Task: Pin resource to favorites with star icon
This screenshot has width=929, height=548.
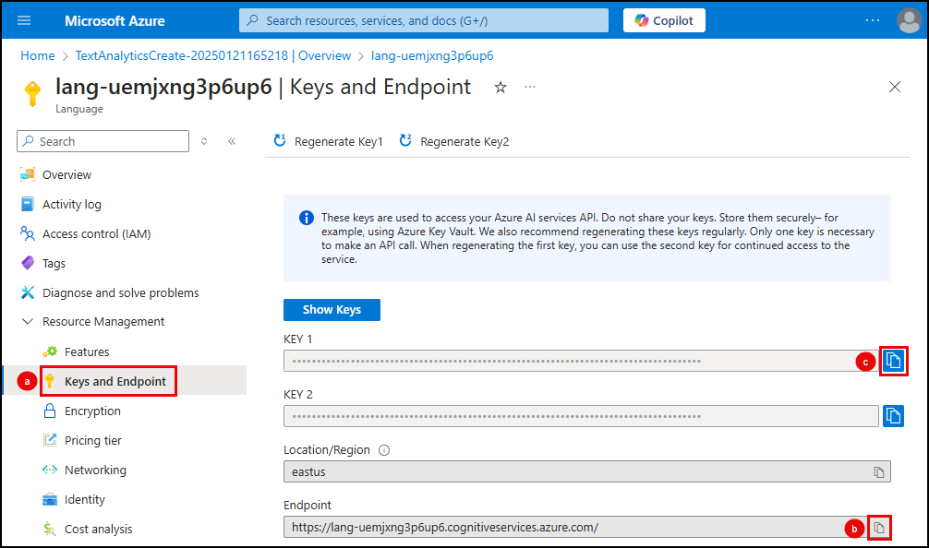Action: tap(501, 88)
